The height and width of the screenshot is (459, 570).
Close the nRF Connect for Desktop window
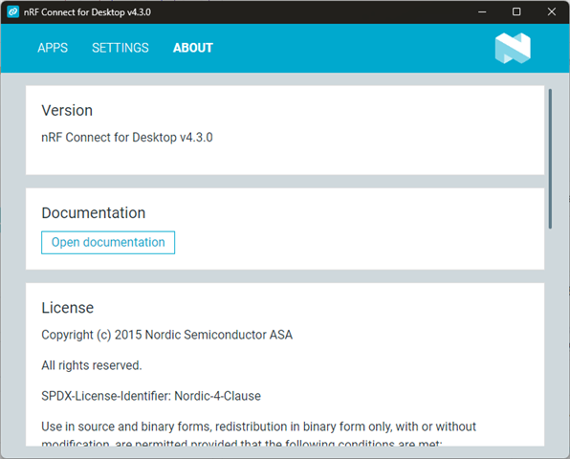pyautogui.click(x=551, y=12)
